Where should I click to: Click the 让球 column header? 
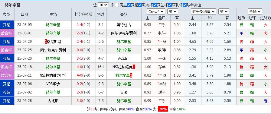[252, 18]
